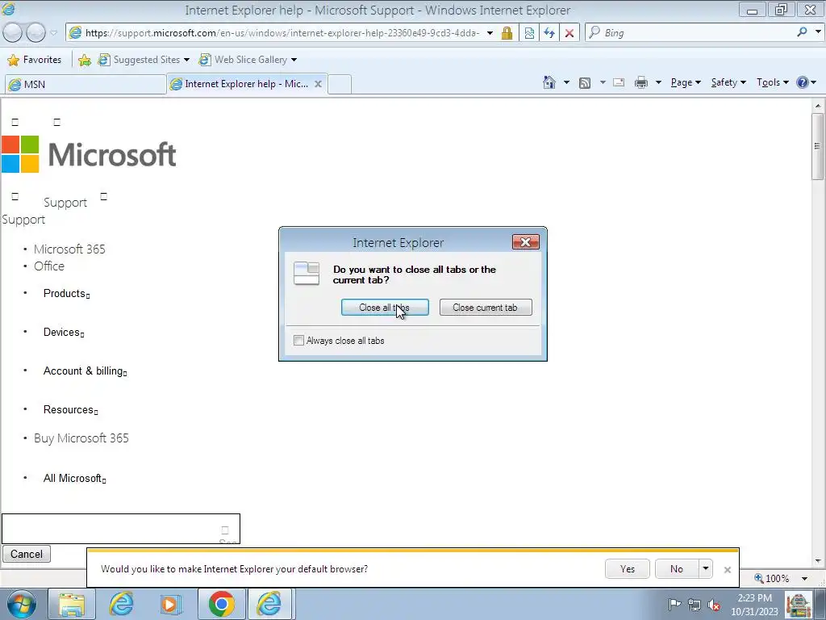Click the Stop loading X icon
The height and width of the screenshot is (620, 826).
pyautogui.click(x=569, y=32)
